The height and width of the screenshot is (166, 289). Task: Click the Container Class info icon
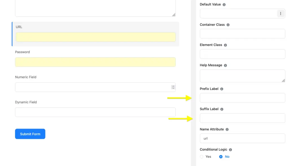click(x=227, y=25)
